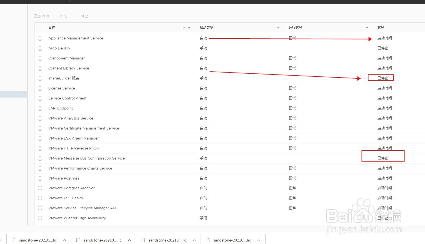Click the 重新启动 restart button
This screenshot has width=425, height=244.
[41, 16]
